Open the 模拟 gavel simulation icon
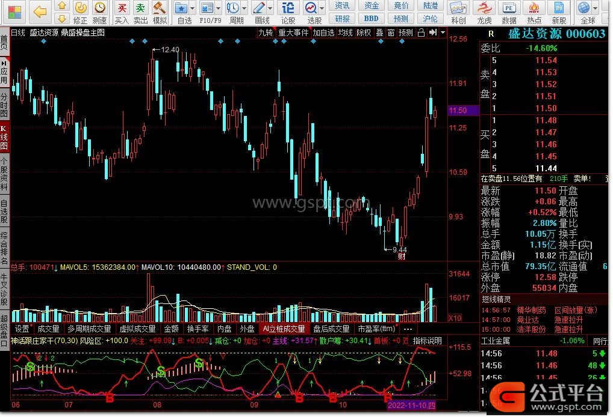The image size is (613, 417). click(x=160, y=7)
